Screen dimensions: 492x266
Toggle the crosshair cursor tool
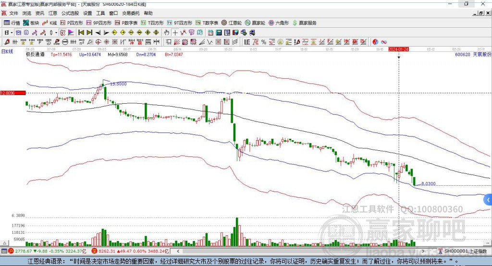click(x=175, y=33)
